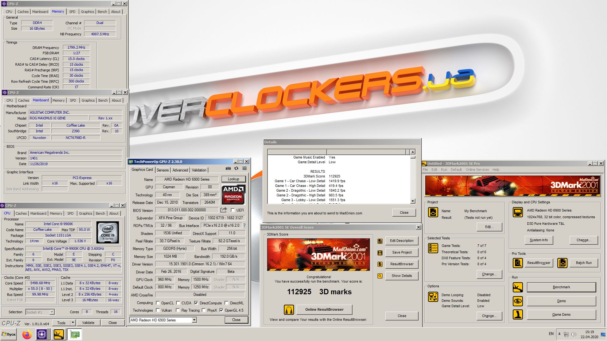Toggle the OpenGL 4.5 checkbox
This screenshot has width=607, height=341.
click(221, 310)
